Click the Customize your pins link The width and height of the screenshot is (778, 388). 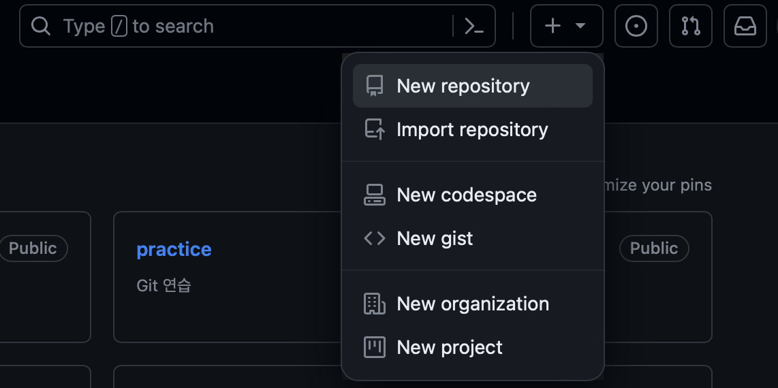pos(657,185)
